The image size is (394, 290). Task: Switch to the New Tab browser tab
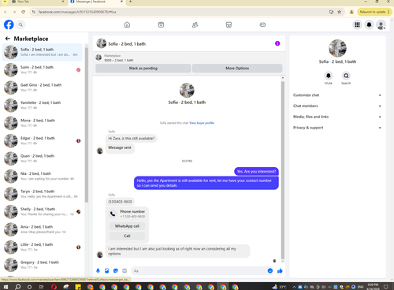click(x=38, y=2)
